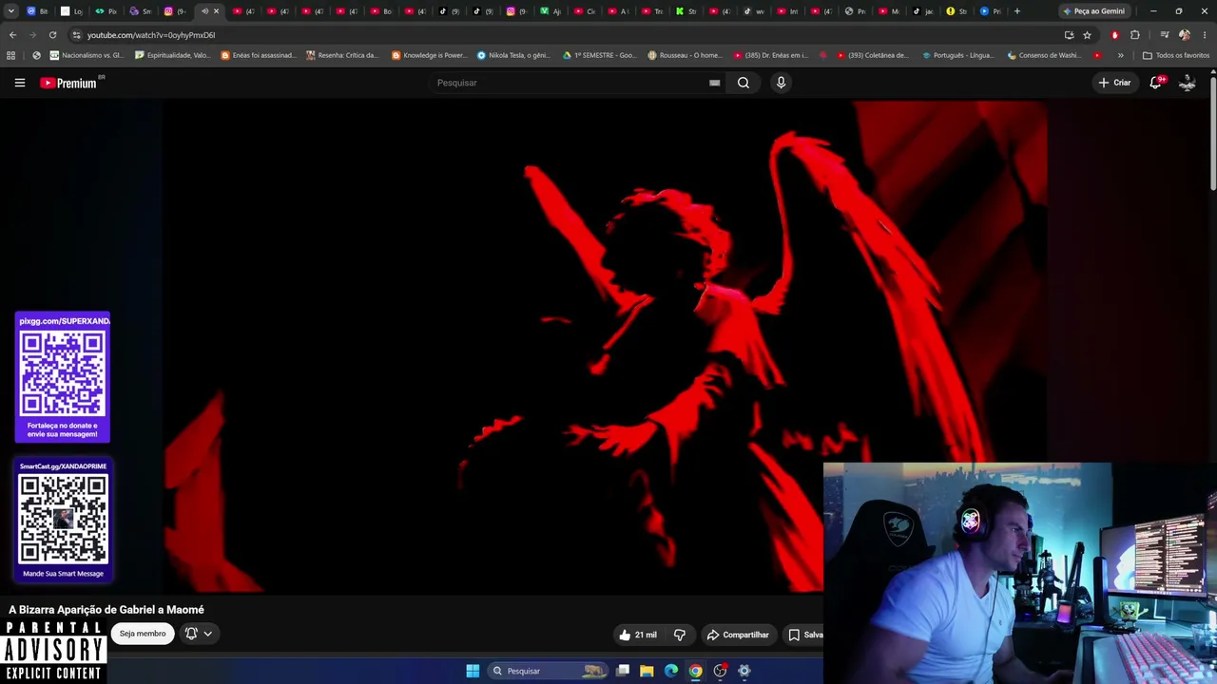
Task: Open the Espiritualidade, Valo... bookmark
Action: tap(173, 55)
